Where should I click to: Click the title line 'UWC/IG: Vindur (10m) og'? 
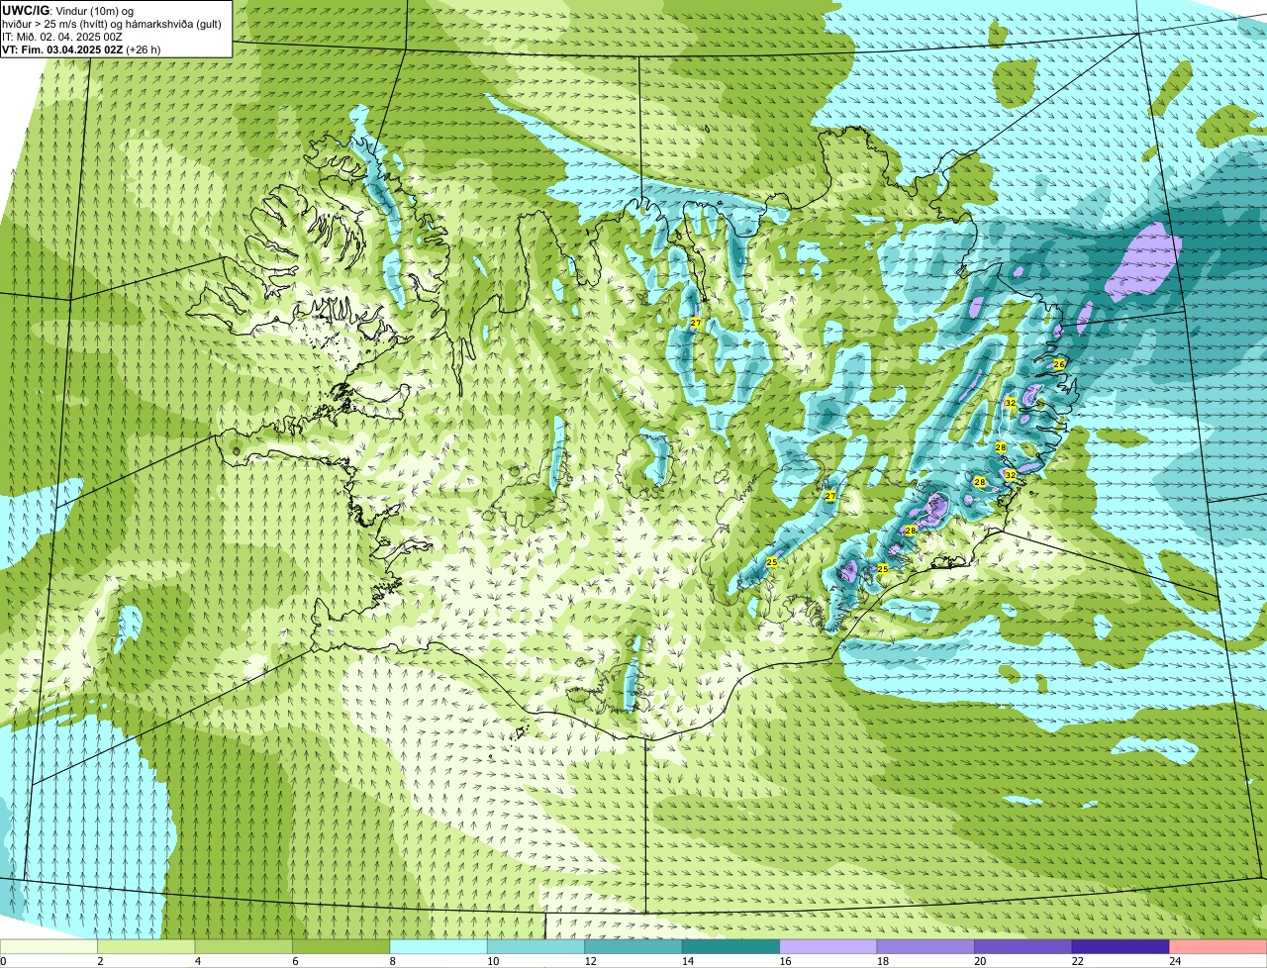click(67, 11)
